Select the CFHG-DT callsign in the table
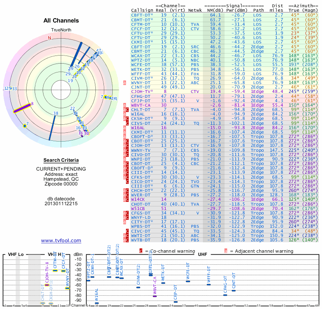 141,96
